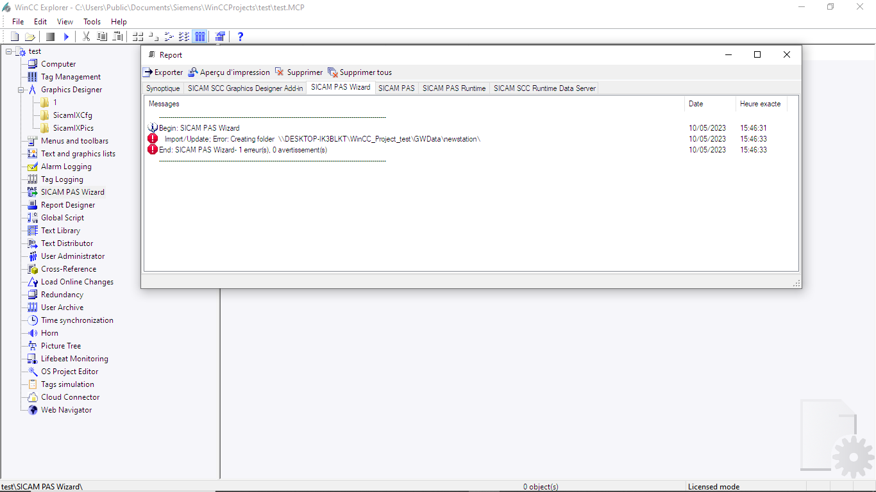The height and width of the screenshot is (492, 876).
Task: Click the Deactivate runtime stop icon
Action: click(50, 37)
